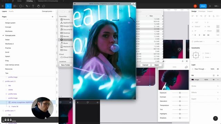Select Downloads in Finder sidebar

click(66, 40)
